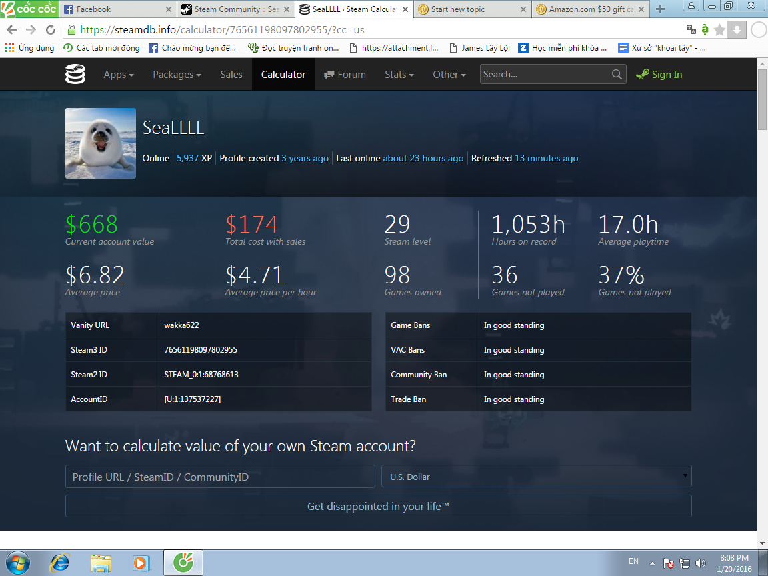Close the Steam Community tab
Image resolution: width=768 pixels, height=576 pixels.
[x=287, y=9]
